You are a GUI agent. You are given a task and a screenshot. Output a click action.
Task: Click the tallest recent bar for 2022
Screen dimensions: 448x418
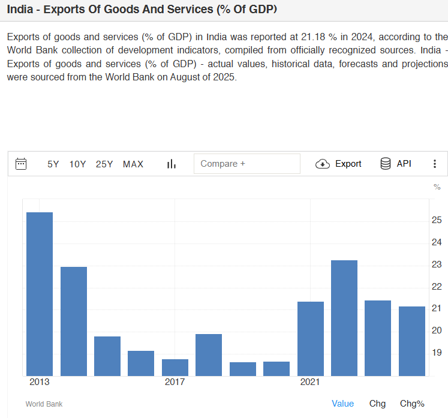pos(344,318)
